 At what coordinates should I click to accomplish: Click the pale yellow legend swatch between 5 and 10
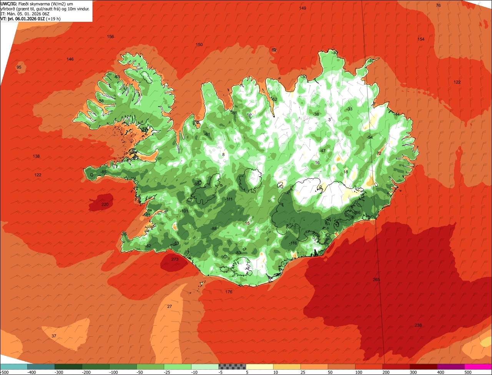259,367
